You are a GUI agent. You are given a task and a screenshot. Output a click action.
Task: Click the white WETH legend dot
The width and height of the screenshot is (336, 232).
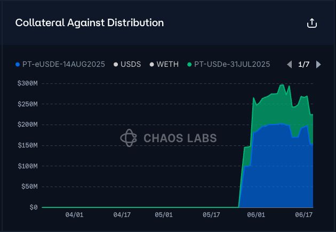tap(151, 65)
